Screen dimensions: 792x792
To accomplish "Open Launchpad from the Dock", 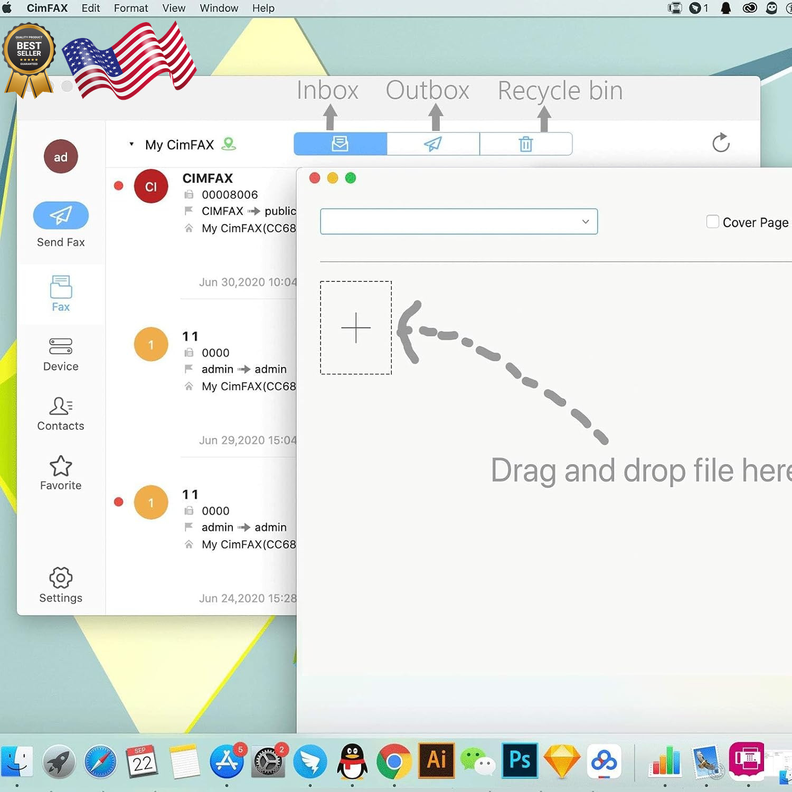I will (x=59, y=761).
